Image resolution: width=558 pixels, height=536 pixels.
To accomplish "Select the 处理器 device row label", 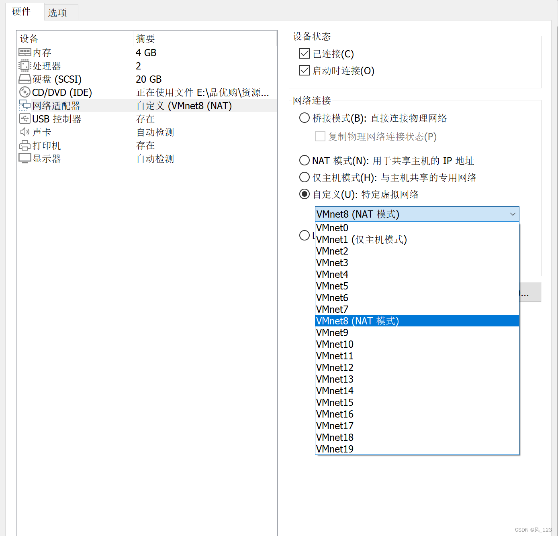I will click(47, 66).
